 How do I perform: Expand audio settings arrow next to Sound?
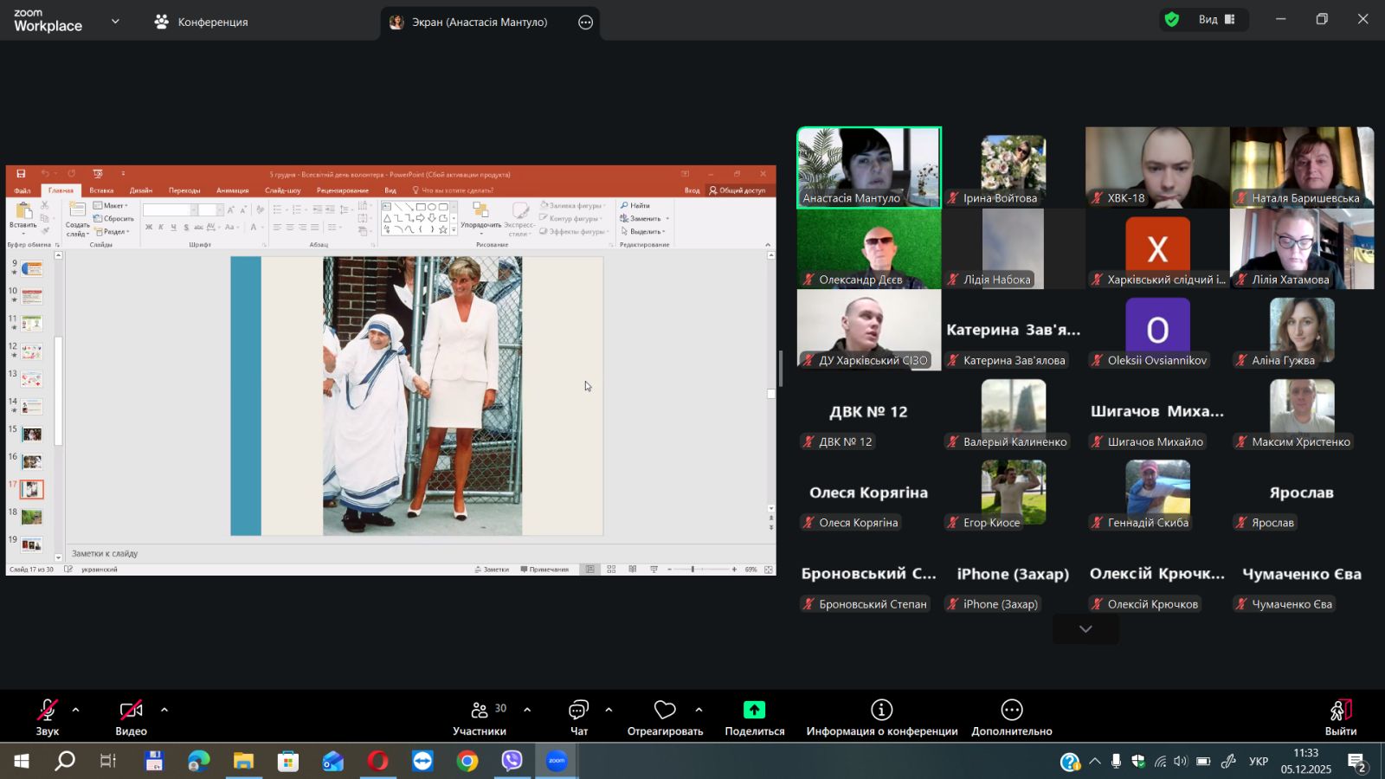(76, 710)
